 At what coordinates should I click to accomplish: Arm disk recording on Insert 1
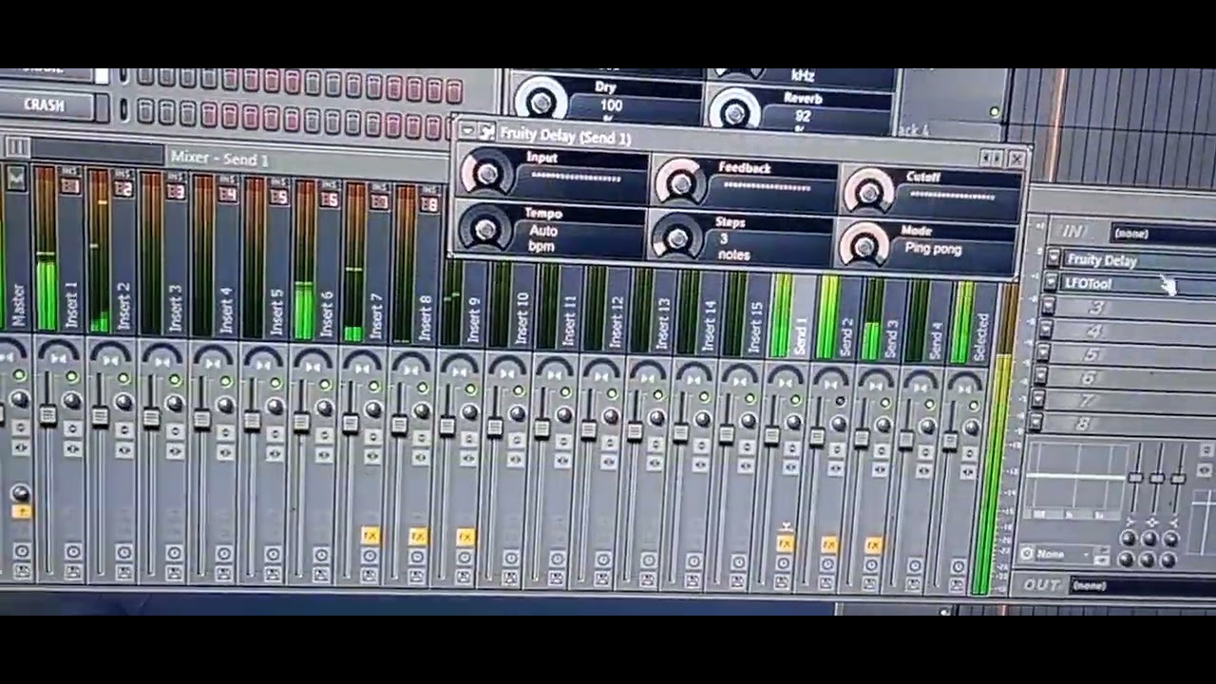tap(74, 572)
